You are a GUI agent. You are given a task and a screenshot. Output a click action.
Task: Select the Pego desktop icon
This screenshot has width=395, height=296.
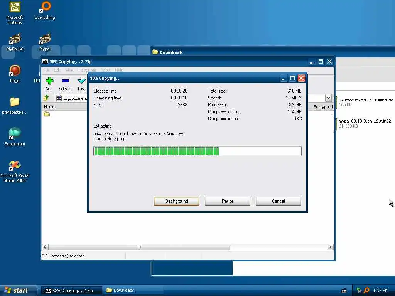click(15, 74)
